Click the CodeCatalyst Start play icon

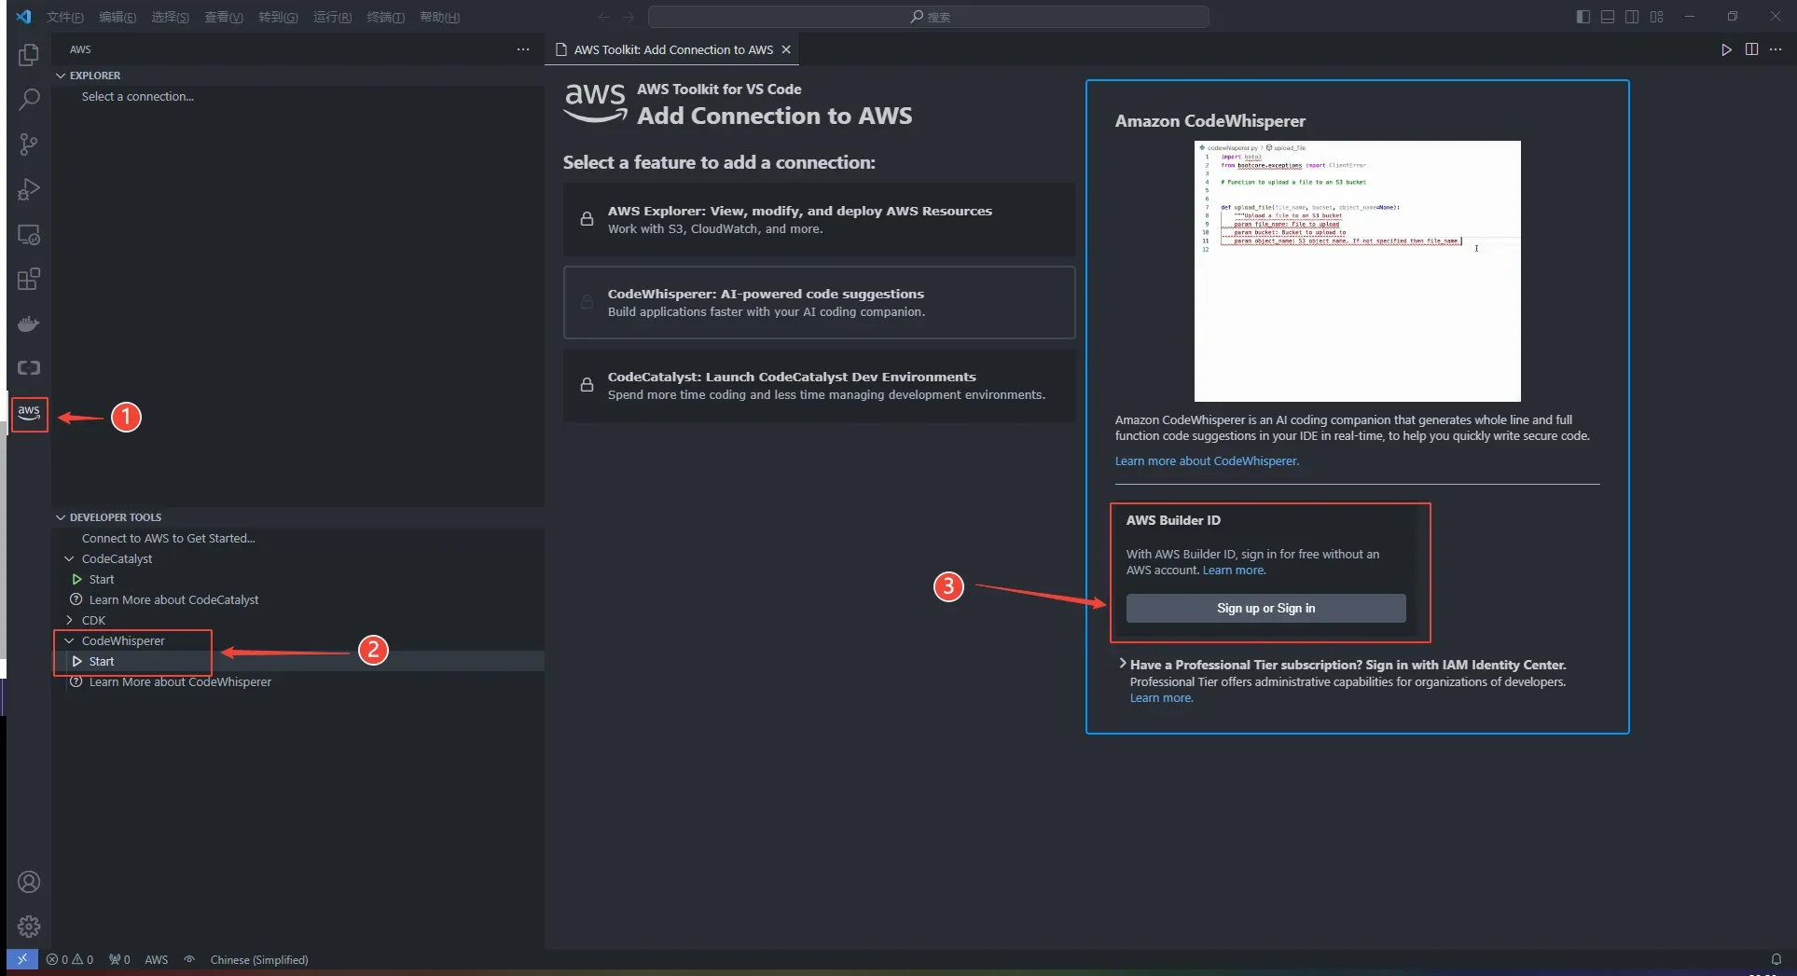(x=77, y=579)
